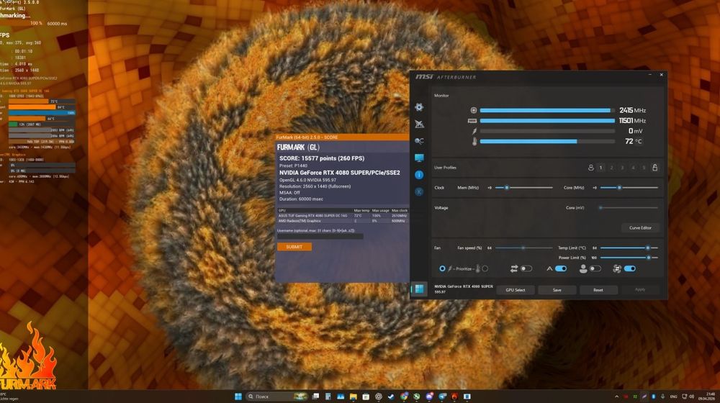Click the user profile person icon

(x=590, y=168)
